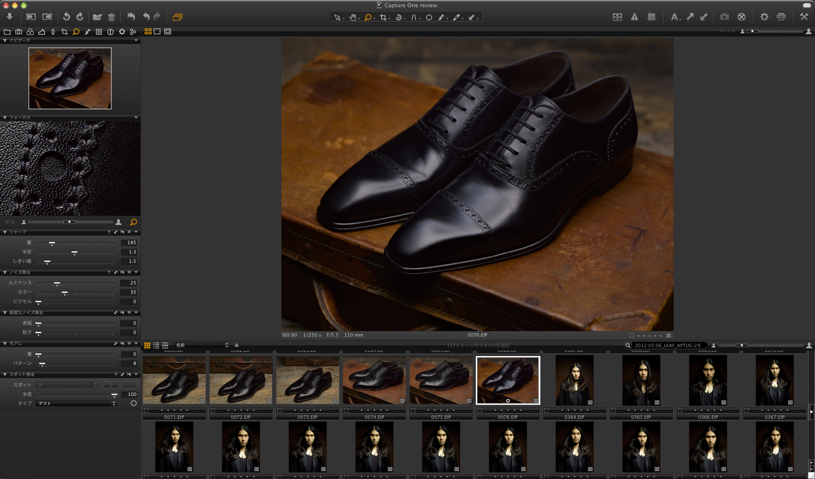
Task: Click the exposure warning triangle icon
Action: [x=634, y=17]
